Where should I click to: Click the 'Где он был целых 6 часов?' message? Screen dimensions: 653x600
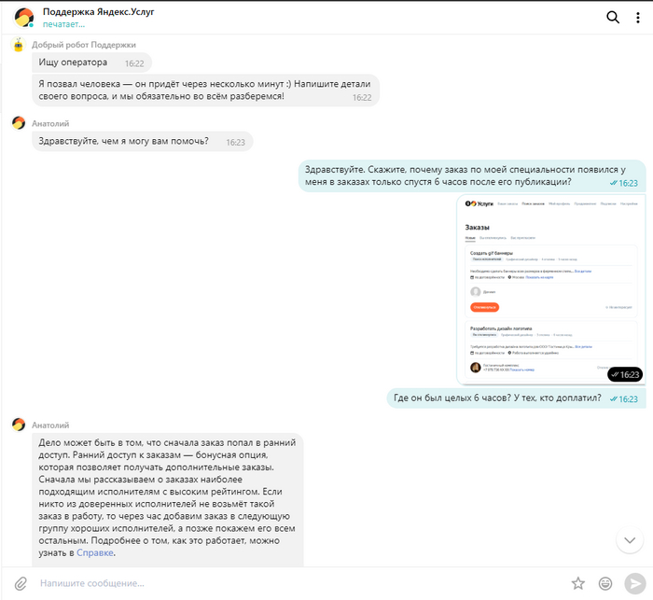tap(517, 398)
